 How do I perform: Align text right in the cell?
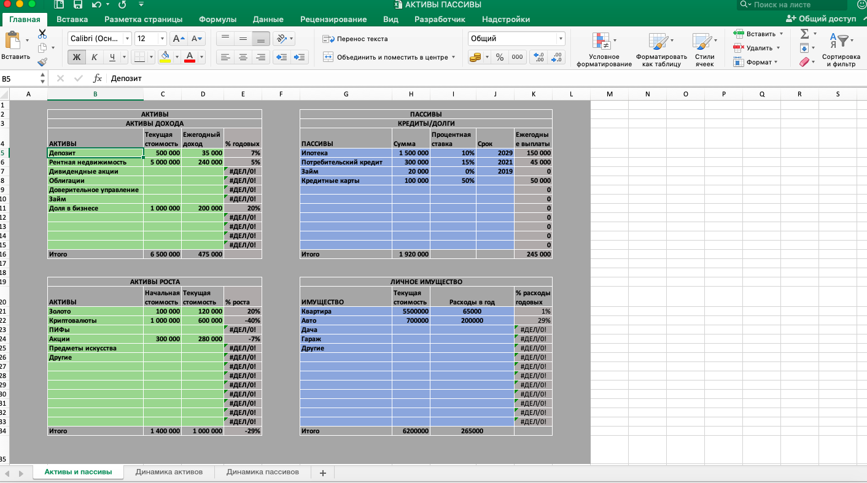pyautogui.click(x=261, y=57)
